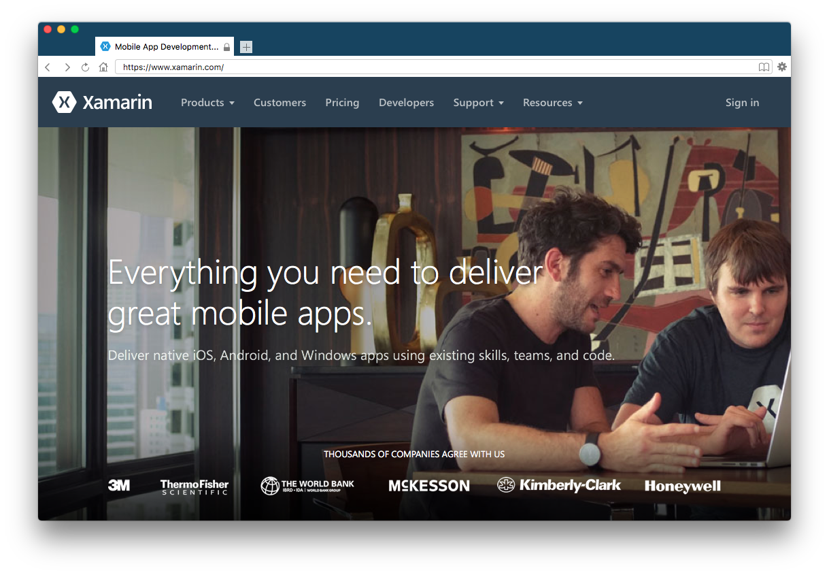Click the ThermoFisher Scientific logo
The height and width of the screenshot is (575, 829).
click(x=194, y=487)
